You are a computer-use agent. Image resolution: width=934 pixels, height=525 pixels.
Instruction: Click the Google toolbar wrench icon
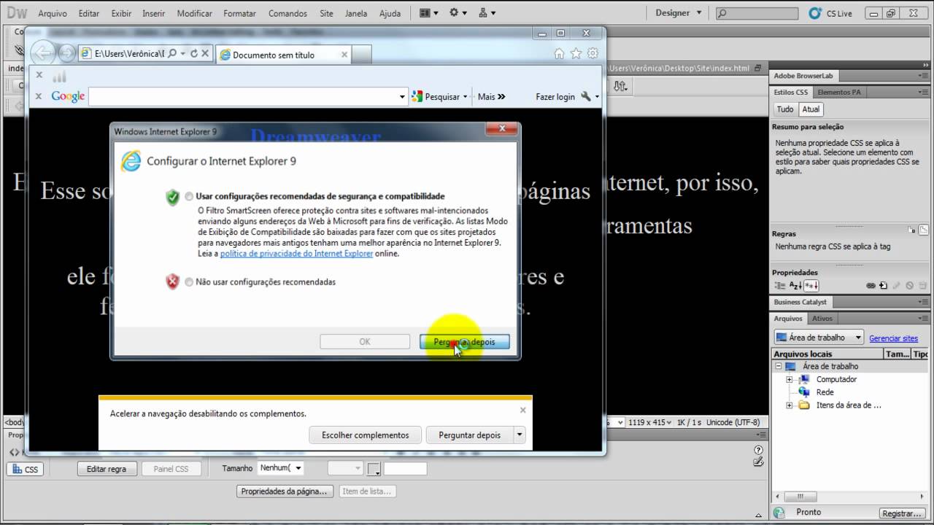tap(586, 96)
